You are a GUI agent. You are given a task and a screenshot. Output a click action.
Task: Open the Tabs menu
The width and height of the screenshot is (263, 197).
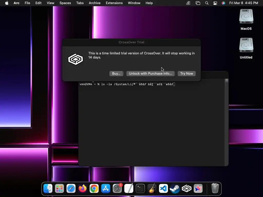pyautogui.click(x=80, y=3)
